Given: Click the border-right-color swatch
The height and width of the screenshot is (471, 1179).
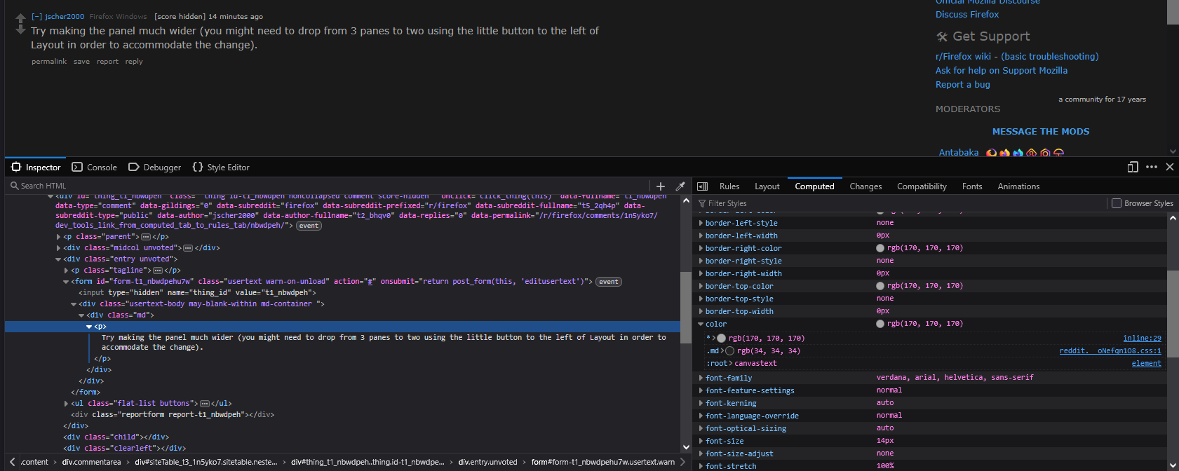Looking at the screenshot, I should coord(880,248).
